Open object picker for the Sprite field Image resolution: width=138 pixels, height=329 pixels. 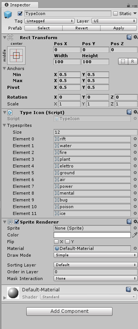[135, 228]
